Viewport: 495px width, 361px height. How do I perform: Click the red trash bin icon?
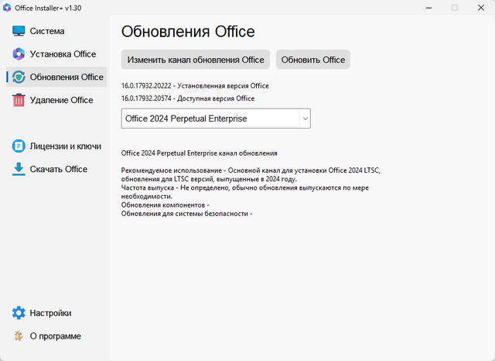pyautogui.click(x=19, y=100)
